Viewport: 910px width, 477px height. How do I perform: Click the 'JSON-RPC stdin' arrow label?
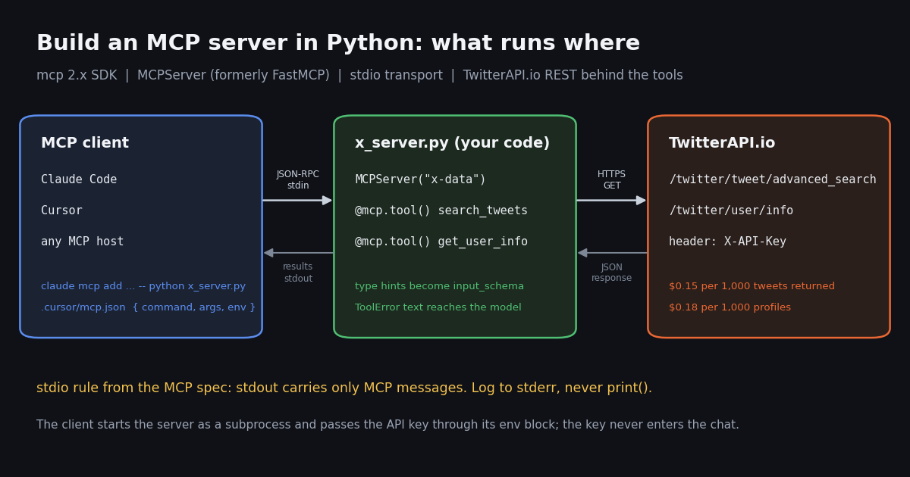298,180
